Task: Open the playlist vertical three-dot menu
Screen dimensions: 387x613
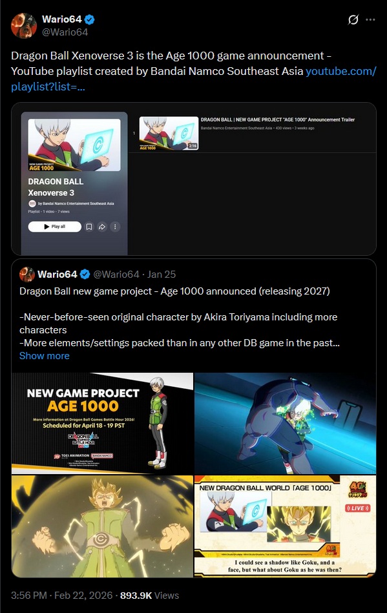Action: click(x=115, y=227)
